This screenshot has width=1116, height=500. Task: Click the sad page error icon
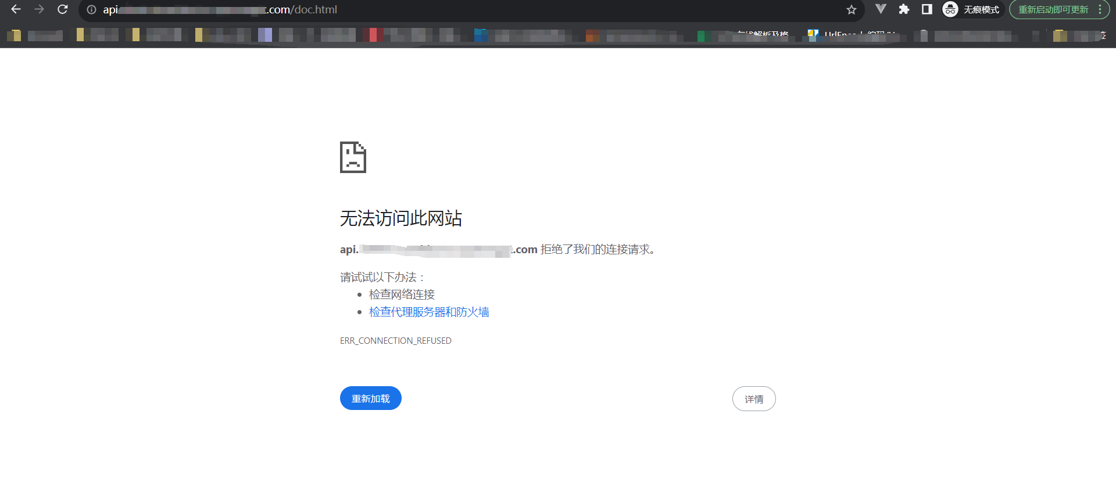353,157
